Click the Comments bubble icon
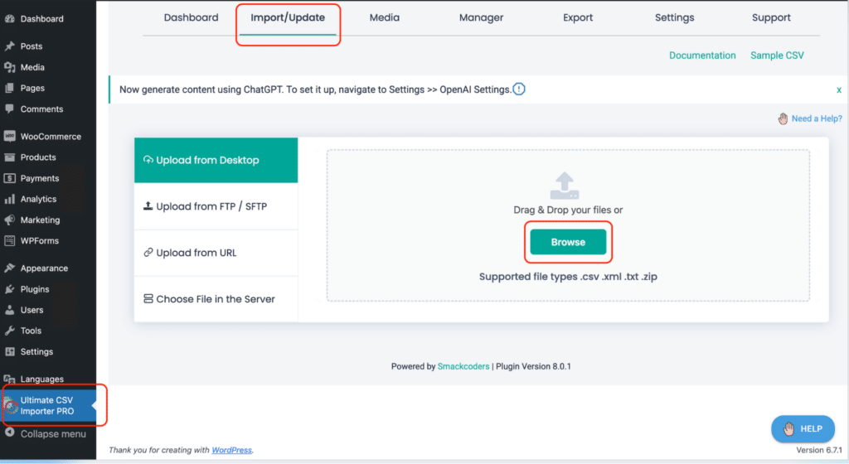 (9, 109)
